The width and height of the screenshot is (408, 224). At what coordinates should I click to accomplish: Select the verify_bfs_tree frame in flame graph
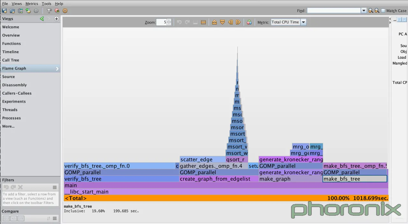121,179
